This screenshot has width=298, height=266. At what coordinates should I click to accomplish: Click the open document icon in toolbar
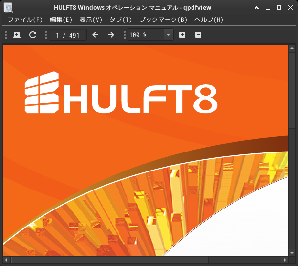pos(17,35)
